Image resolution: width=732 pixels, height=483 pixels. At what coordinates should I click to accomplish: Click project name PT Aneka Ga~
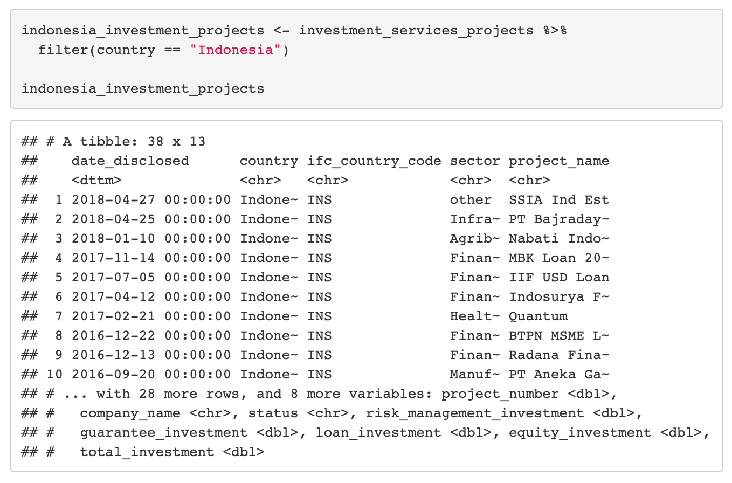[559, 375]
